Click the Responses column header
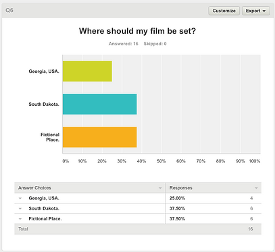The width and height of the screenshot is (275, 252). [x=181, y=188]
